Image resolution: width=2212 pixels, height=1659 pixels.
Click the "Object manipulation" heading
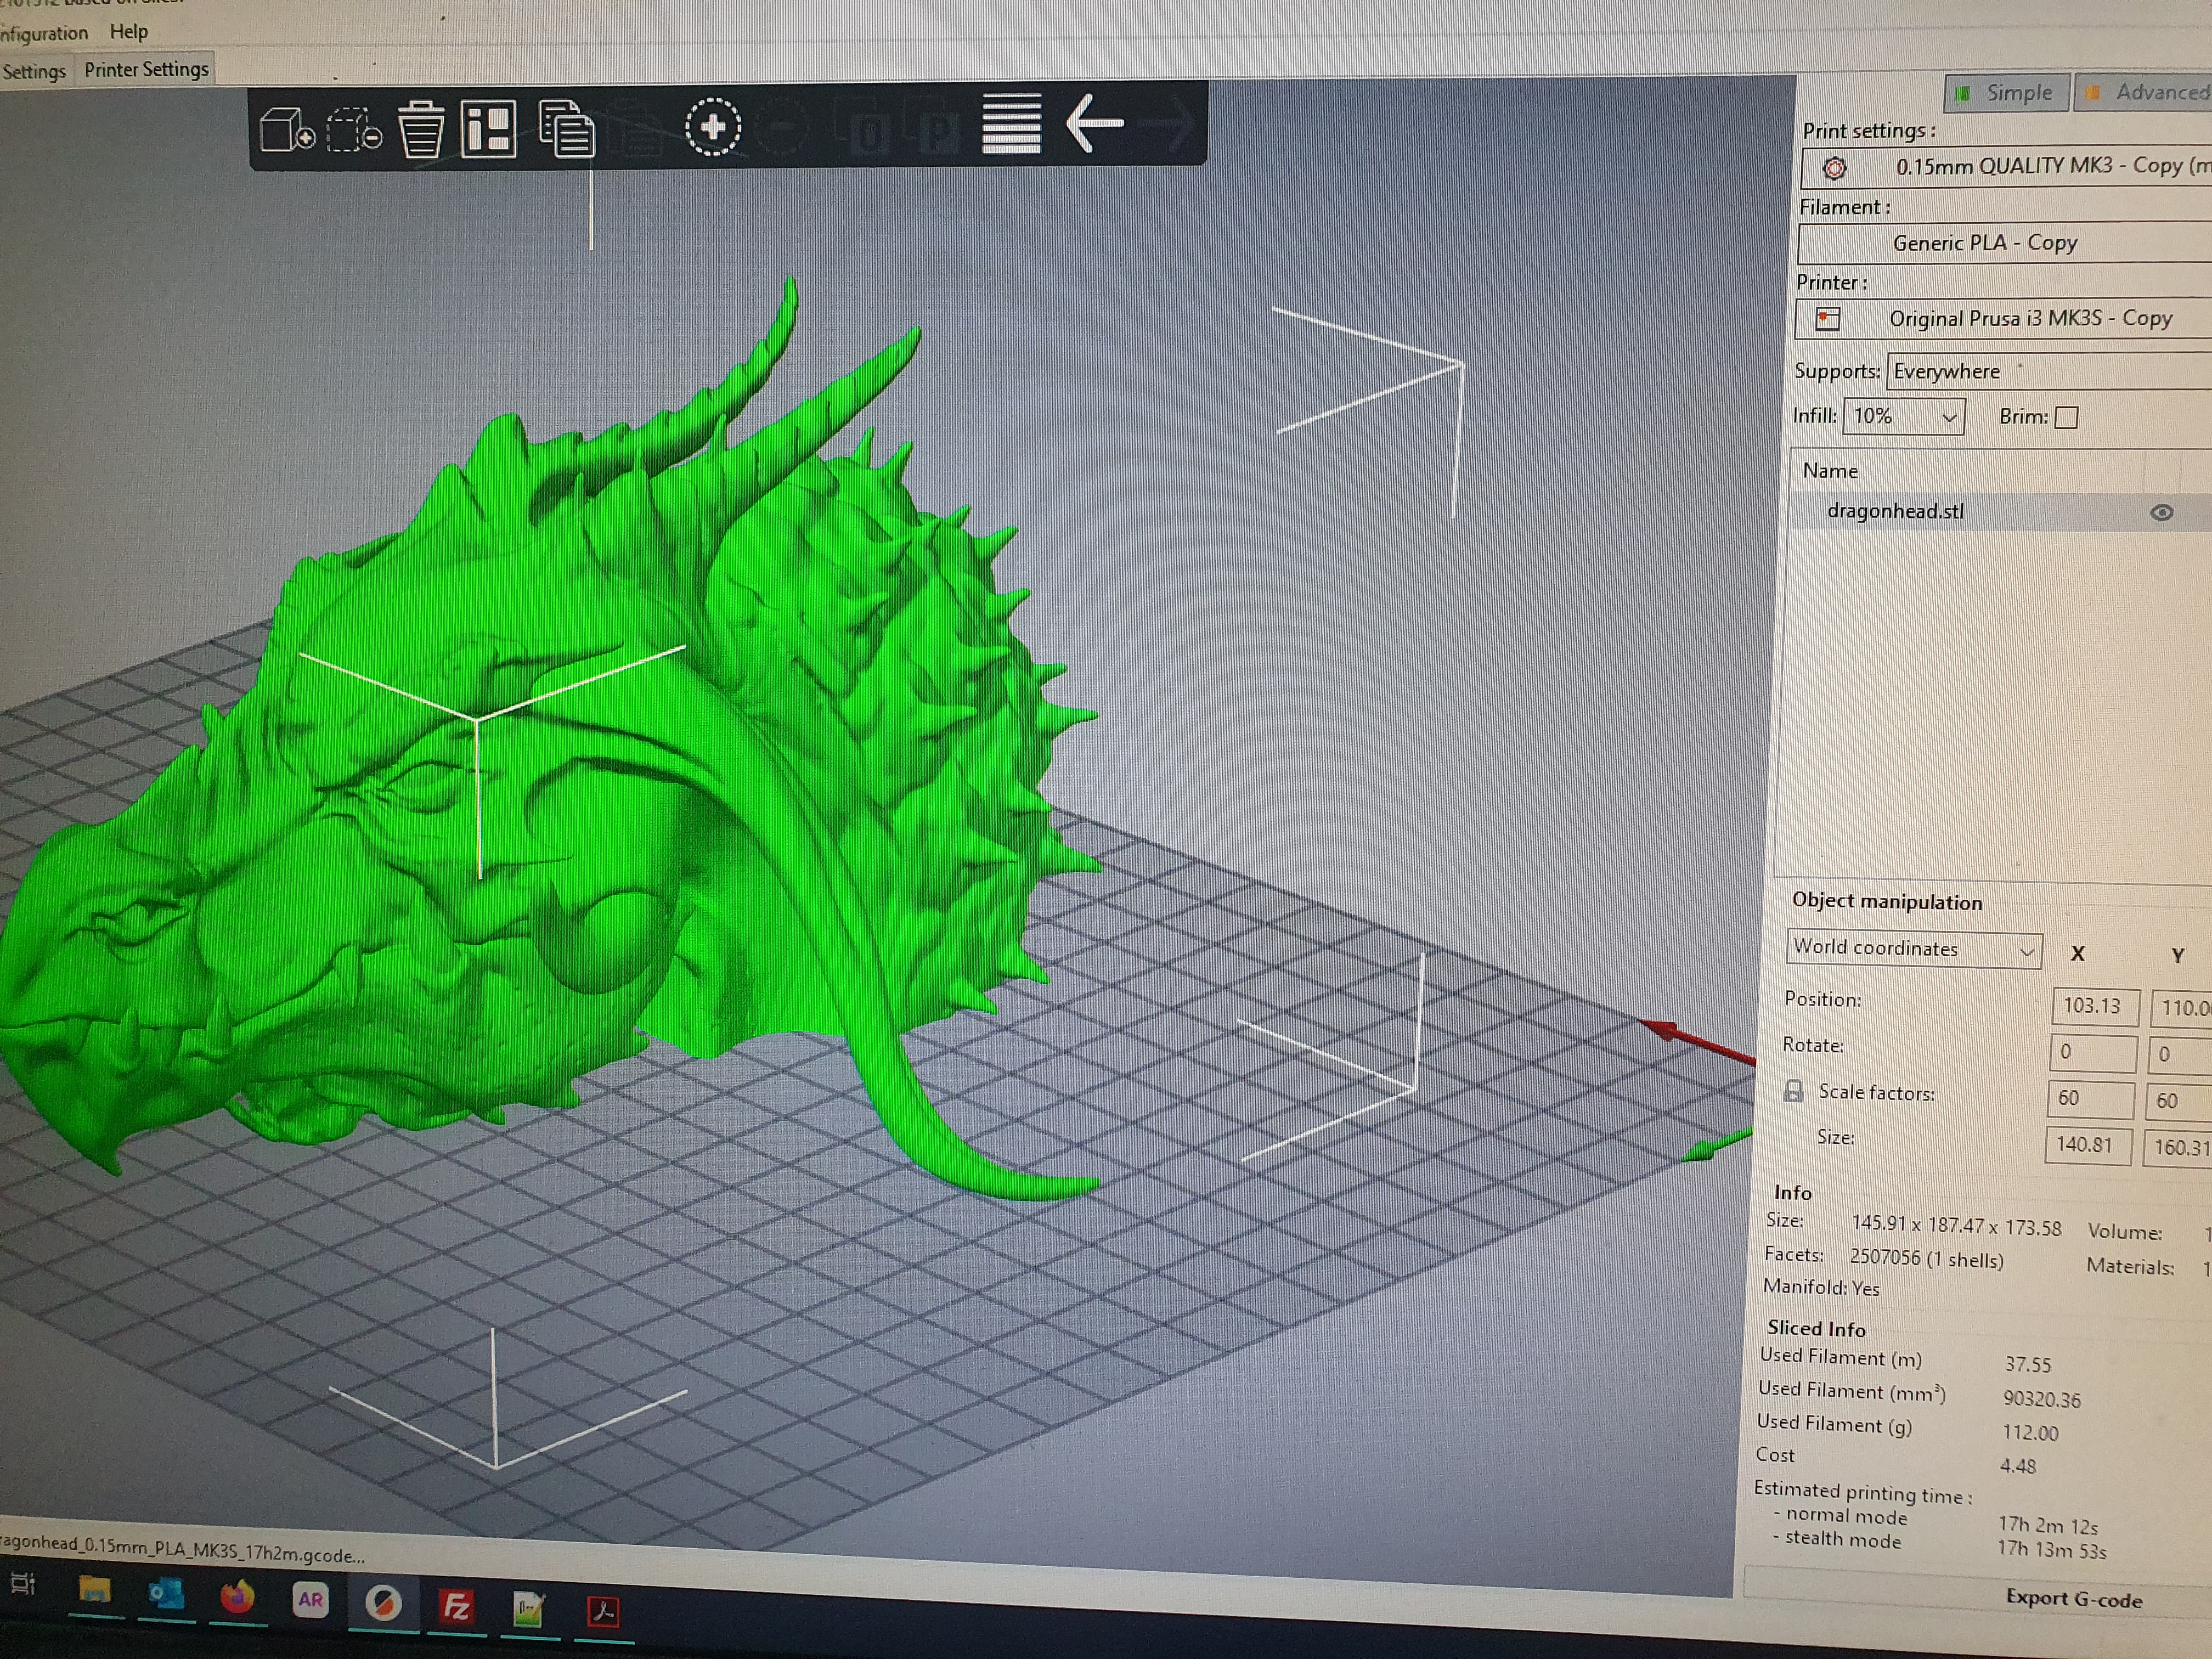tap(1887, 901)
